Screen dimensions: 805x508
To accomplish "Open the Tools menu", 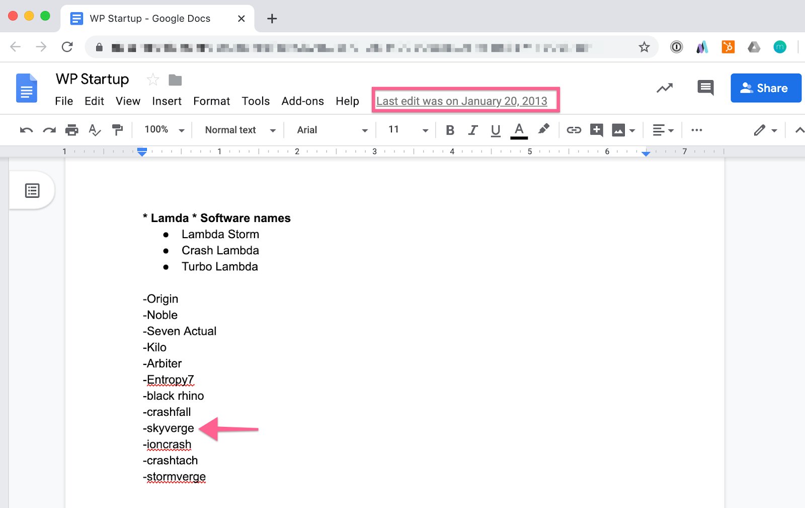I will (256, 101).
